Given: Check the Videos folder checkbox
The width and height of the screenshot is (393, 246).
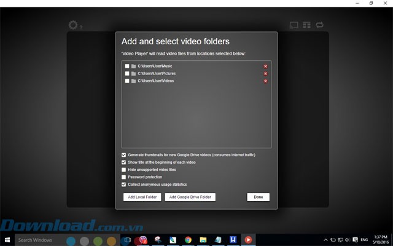Looking at the screenshot, I should click(127, 81).
